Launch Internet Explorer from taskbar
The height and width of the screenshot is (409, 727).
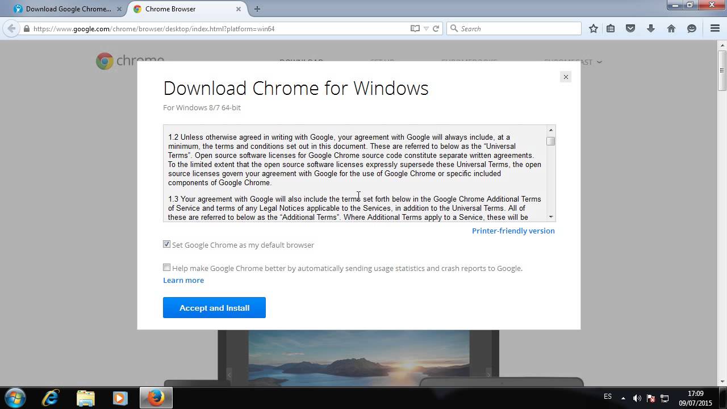click(x=51, y=398)
